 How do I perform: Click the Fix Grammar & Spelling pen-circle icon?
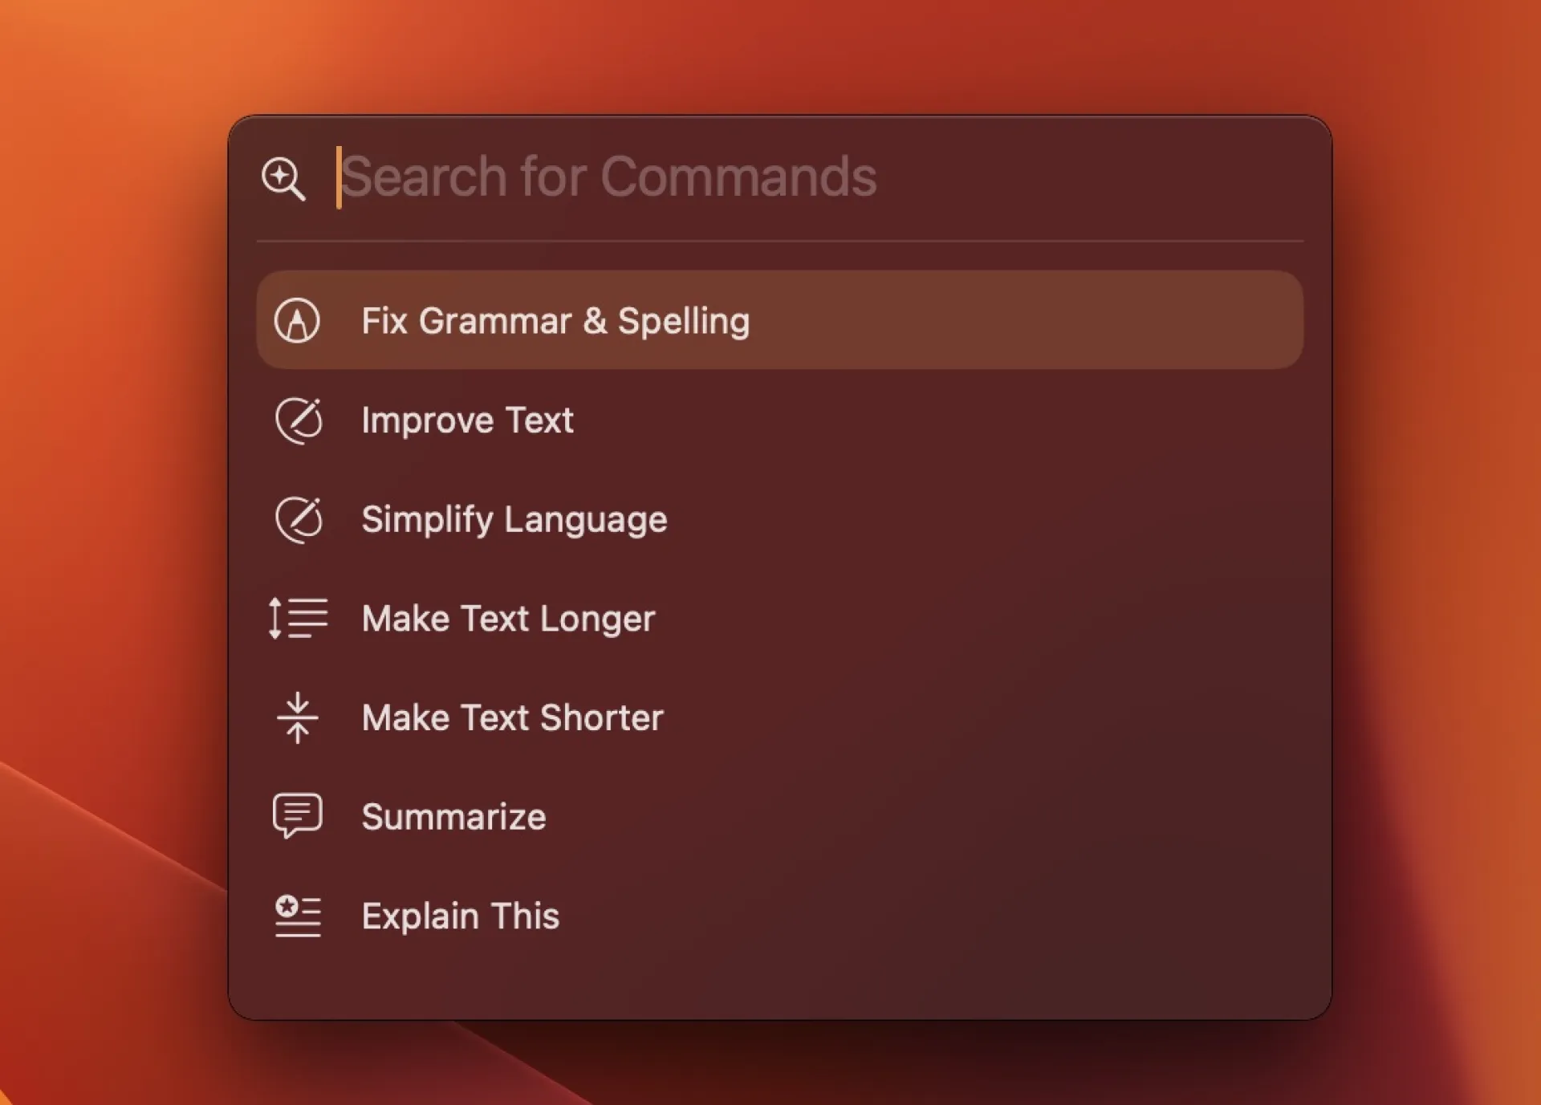pyautogui.click(x=297, y=321)
